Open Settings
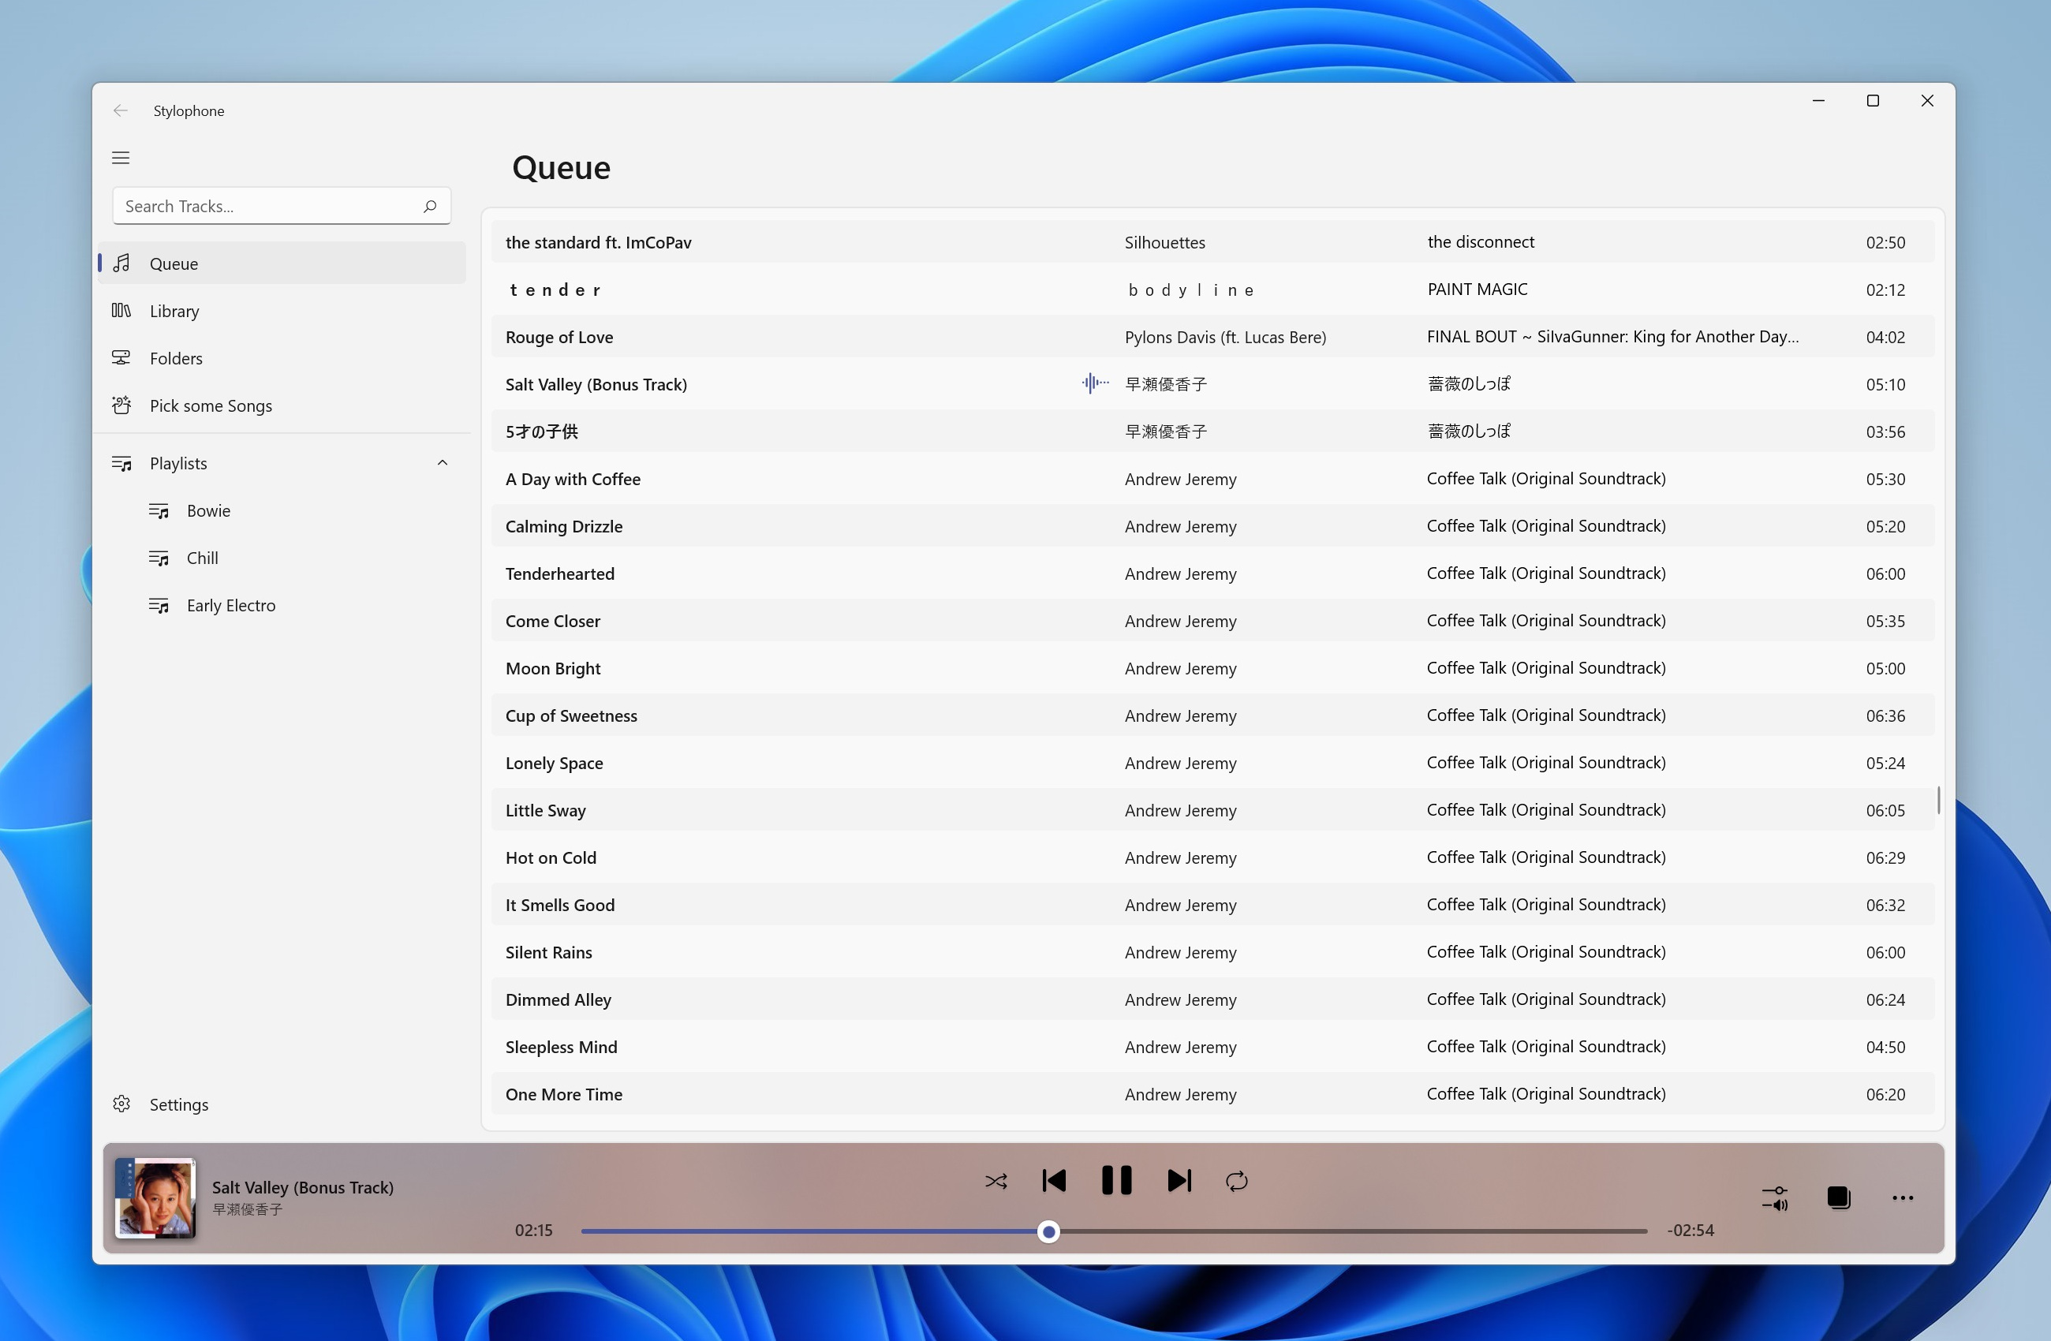Screen dimensions: 2051x1341 [x=178, y=1105]
